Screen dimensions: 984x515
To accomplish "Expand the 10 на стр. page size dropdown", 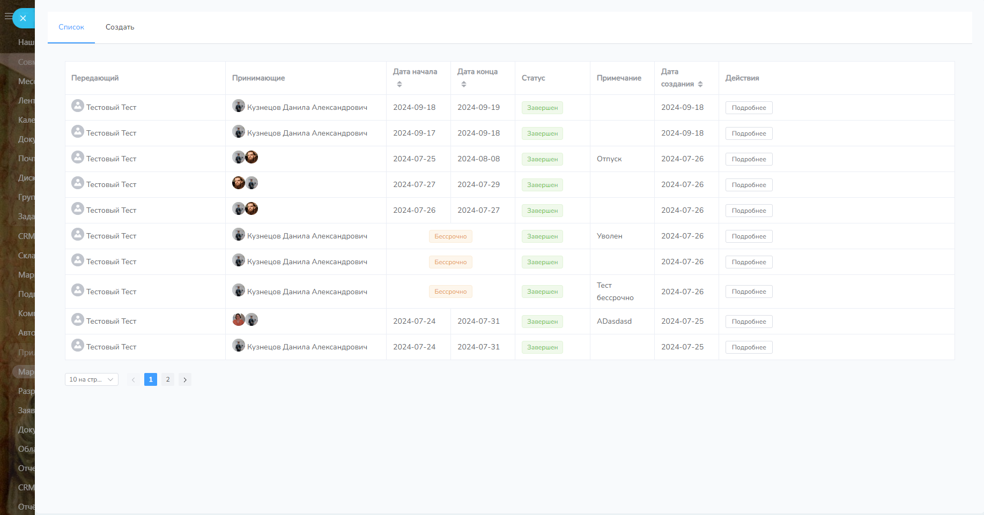I will (91, 379).
